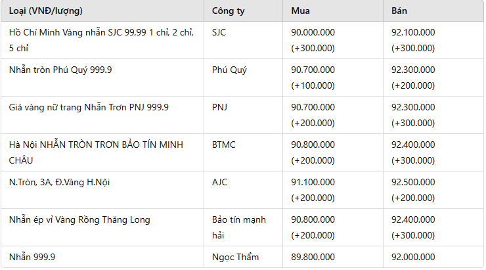Select the Phú Quý company cell
This screenshot has height=270, width=486.
tap(229, 69)
